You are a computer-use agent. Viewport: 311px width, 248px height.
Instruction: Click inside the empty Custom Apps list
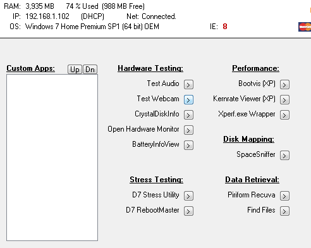[52, 158]
